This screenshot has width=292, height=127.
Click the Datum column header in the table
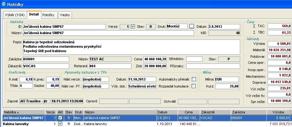167,112
